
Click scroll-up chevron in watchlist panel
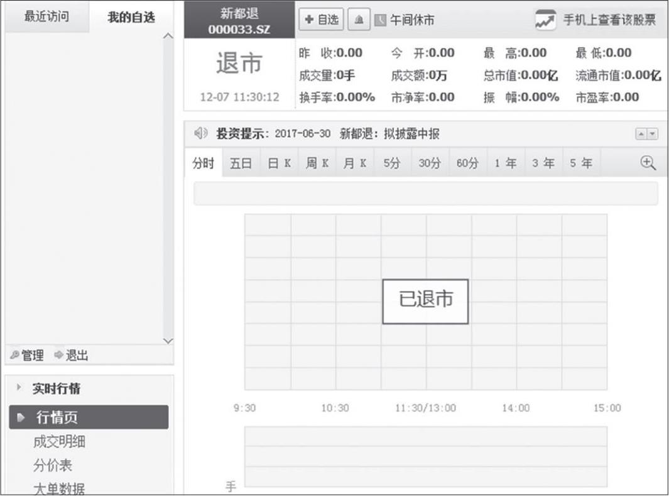click(x=168, y=36)
